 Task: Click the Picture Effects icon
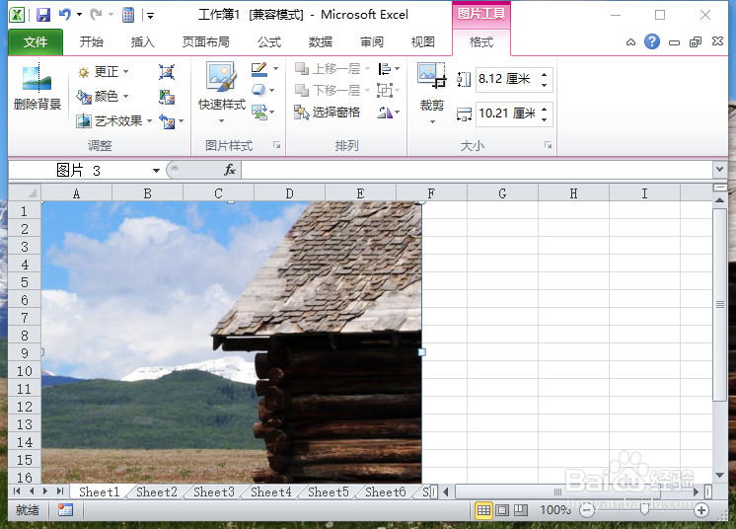(258, 90)
